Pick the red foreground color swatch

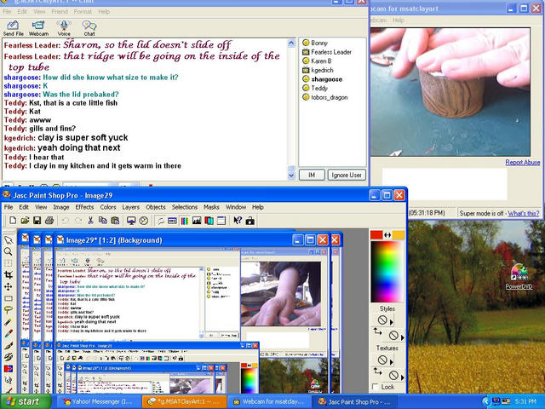pyautogui.click(x=376, y=235)
